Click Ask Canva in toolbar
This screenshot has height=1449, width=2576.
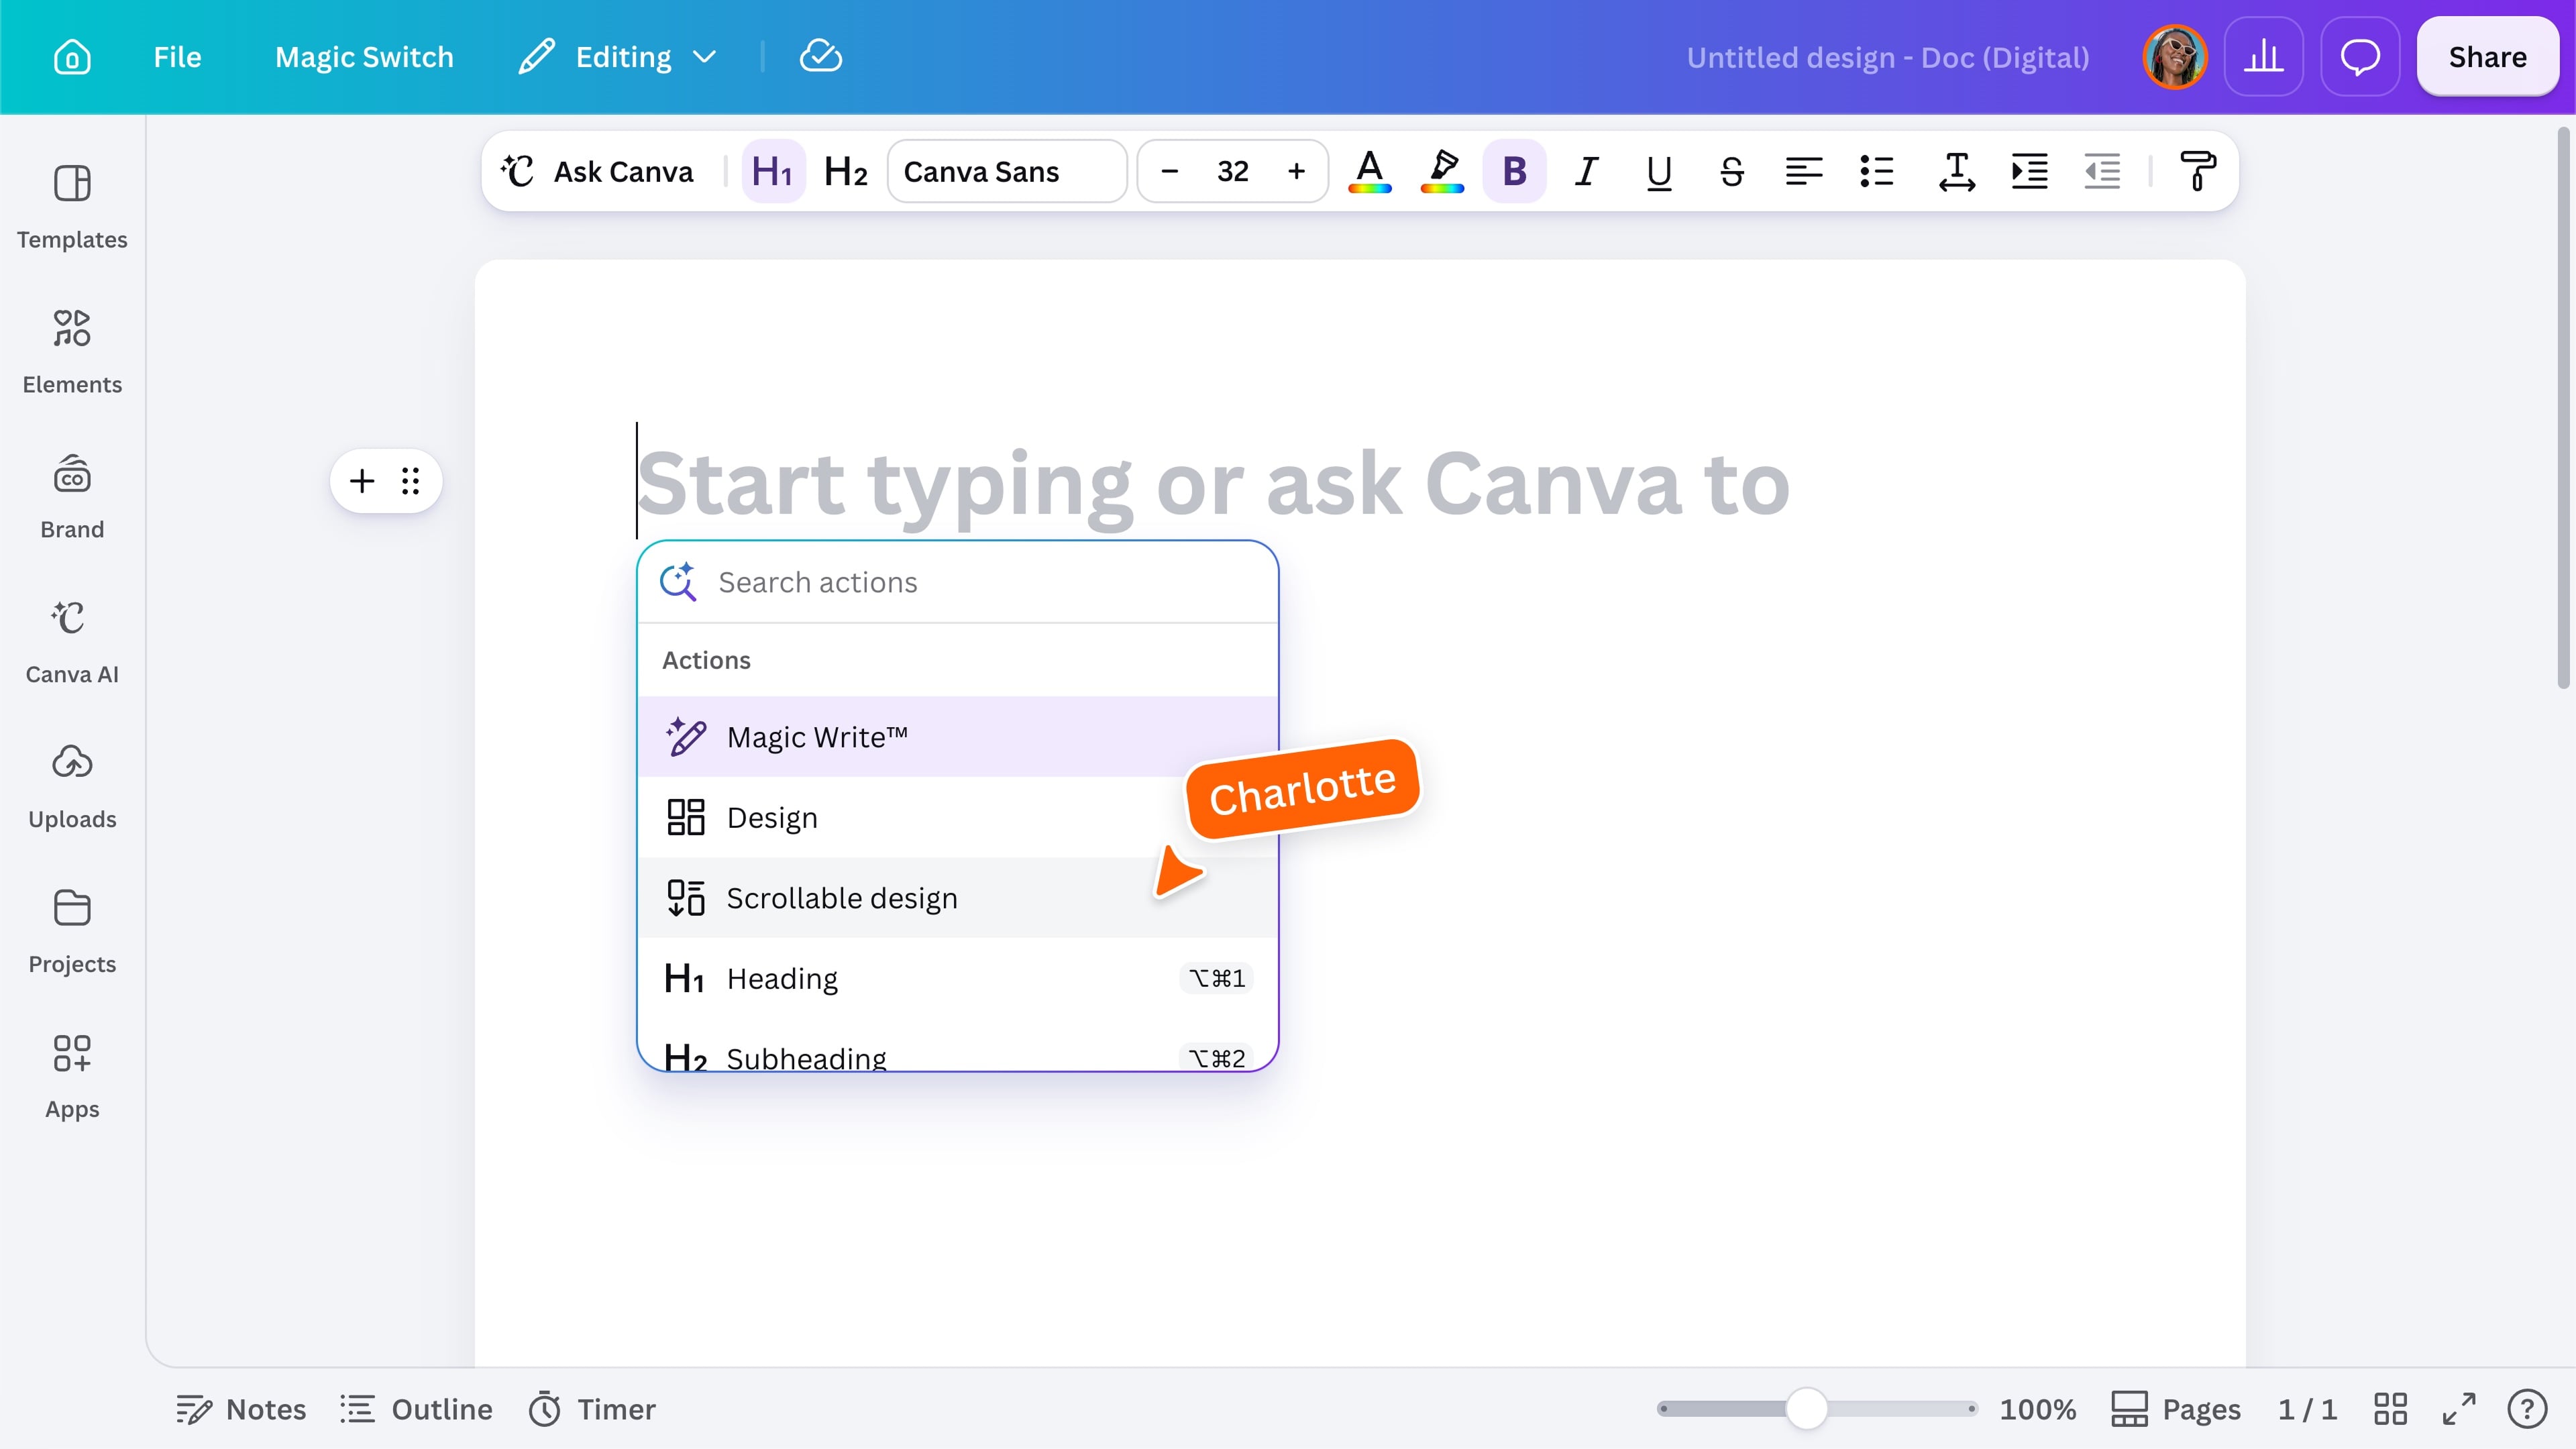point(598,171)
